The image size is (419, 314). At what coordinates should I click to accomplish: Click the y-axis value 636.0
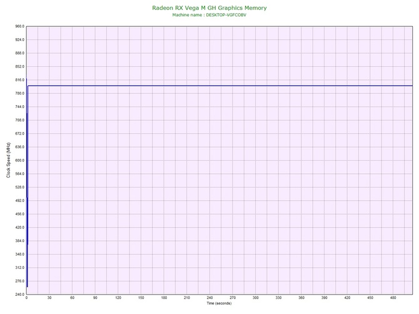20,147
